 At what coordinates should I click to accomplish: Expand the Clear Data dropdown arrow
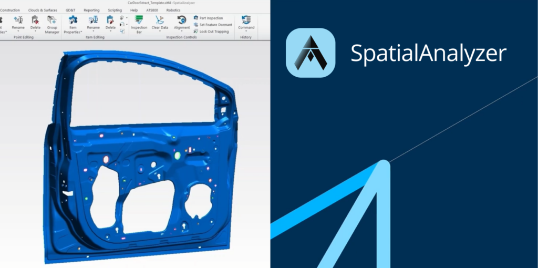160,32
